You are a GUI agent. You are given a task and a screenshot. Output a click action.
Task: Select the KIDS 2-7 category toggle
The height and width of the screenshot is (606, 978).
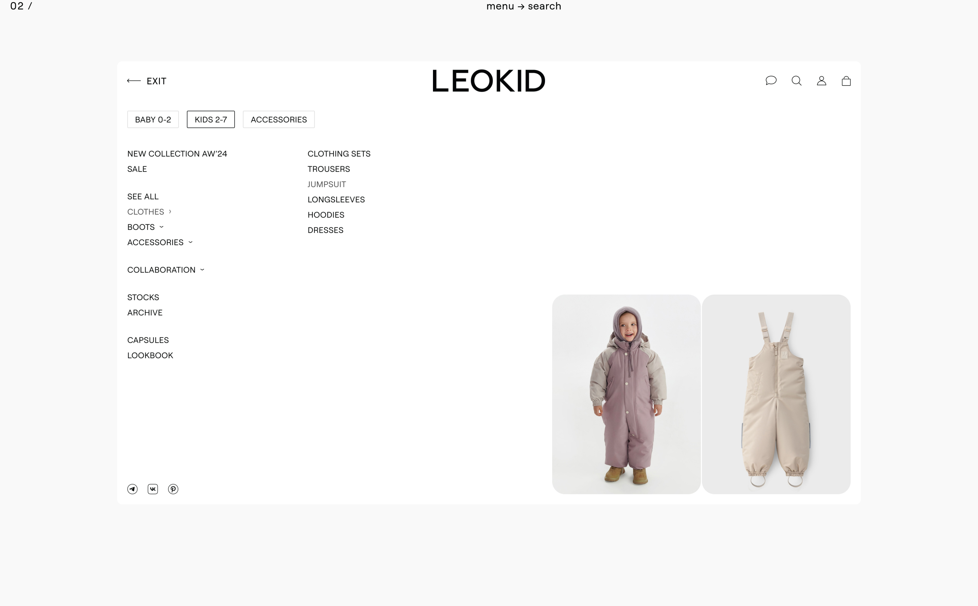[x=211, y=120]
